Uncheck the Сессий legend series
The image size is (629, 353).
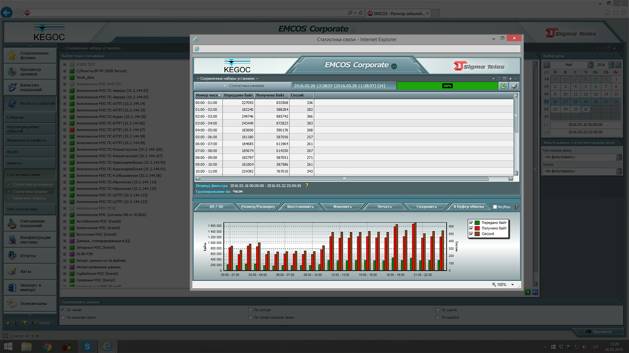471,234
